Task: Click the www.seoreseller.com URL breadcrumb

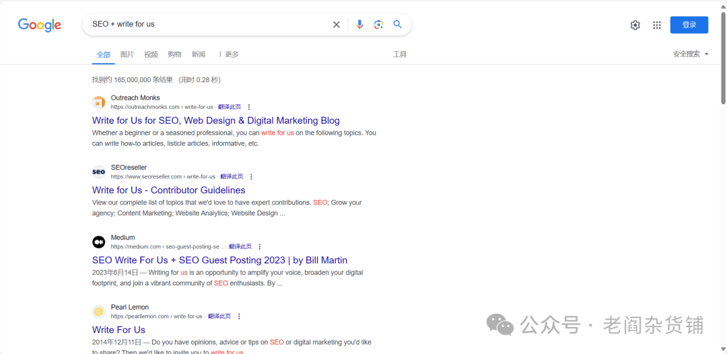Action: tap(163, 176)
